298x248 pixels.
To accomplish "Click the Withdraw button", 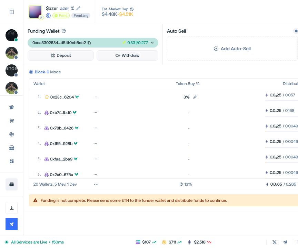I will (x=127, y=55).
